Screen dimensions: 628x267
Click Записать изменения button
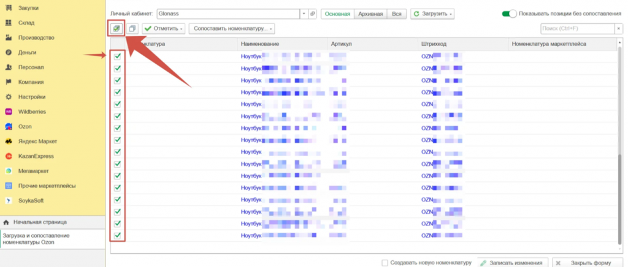pos(510,263)
